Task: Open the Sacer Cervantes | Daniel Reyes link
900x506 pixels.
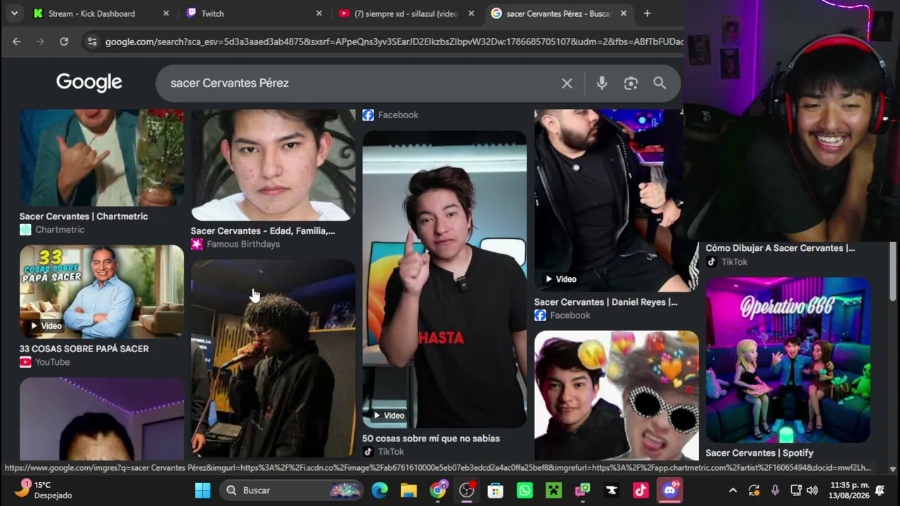Action: pos(605,302)
